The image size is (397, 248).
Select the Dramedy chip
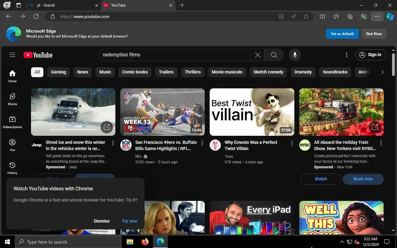pyautogui.click(x=303, y=72)
